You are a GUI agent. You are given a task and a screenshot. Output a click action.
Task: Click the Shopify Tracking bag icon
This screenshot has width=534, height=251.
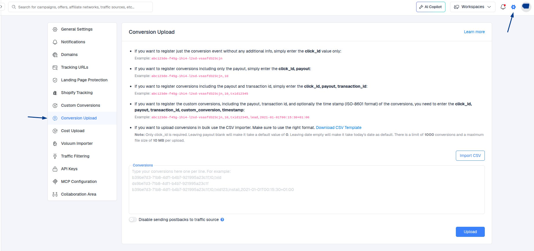[x=55, y=93]
